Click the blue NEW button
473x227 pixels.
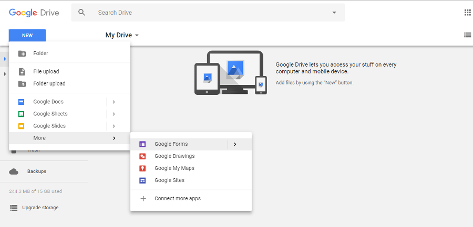pyautogui.click(x=27, y=36)
